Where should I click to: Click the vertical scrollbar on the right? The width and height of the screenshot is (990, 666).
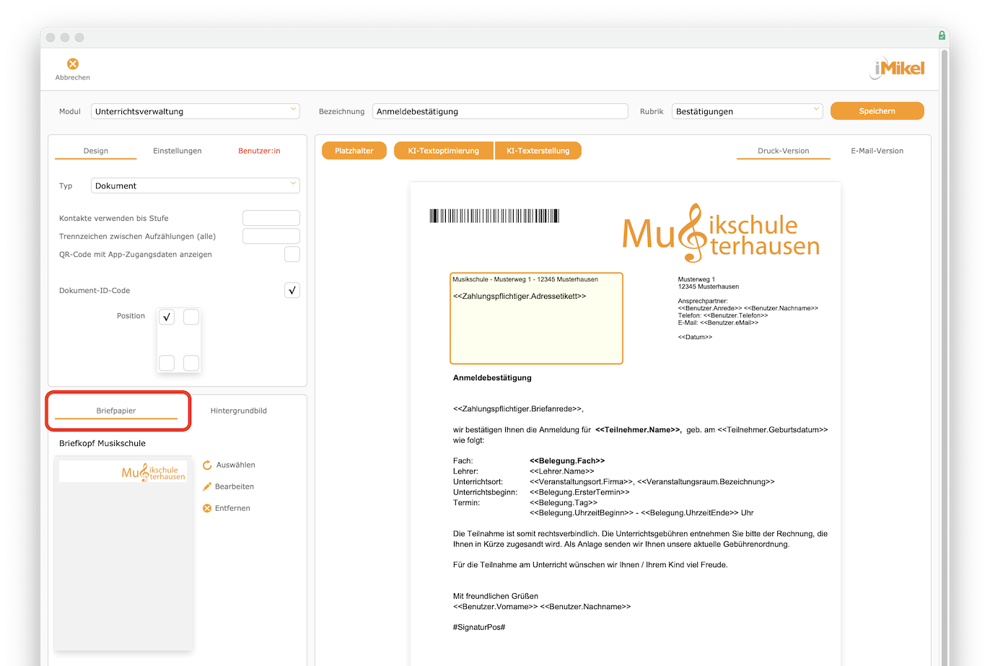pos(945,357)
